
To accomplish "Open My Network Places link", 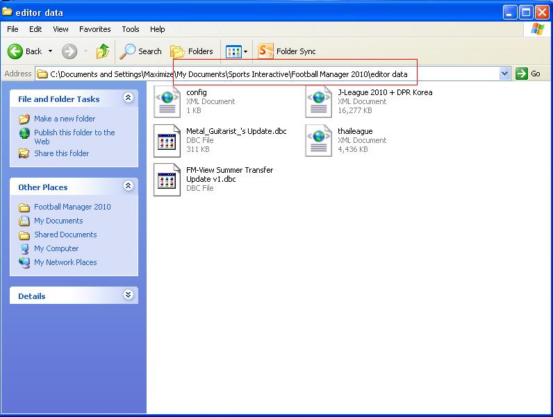I will click(65, 262).
